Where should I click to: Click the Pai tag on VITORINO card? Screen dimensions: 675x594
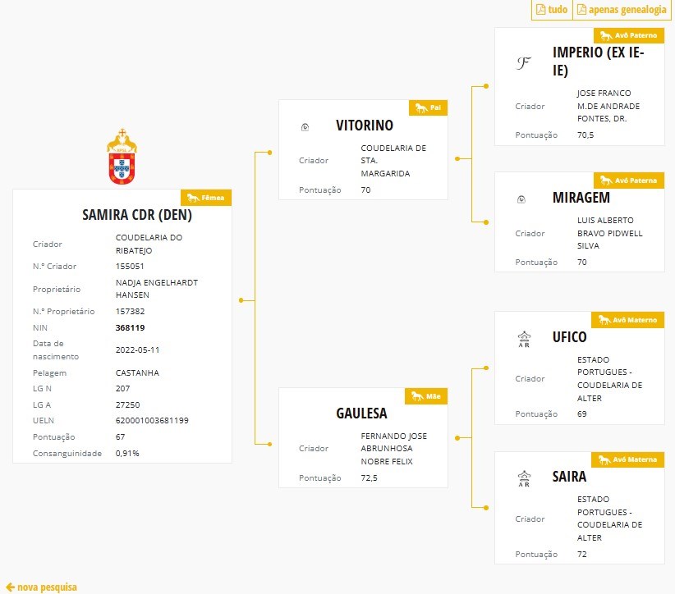click(x=429, y=107)
